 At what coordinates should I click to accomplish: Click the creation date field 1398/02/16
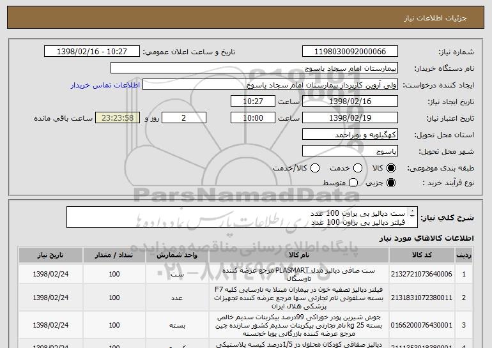(350, 102)
